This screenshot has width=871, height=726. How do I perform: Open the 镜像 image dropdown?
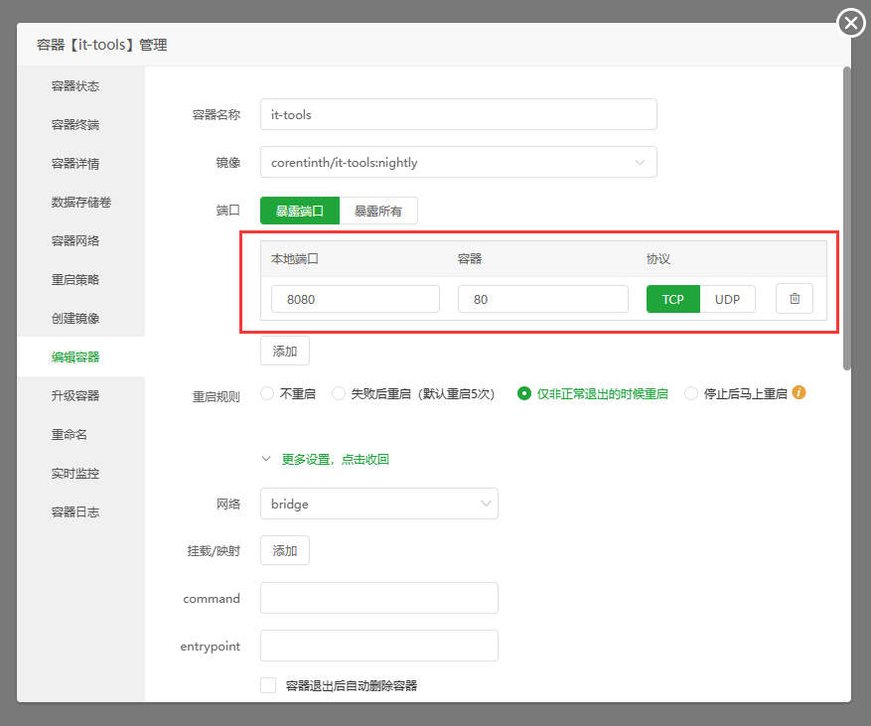pos(458,162)
